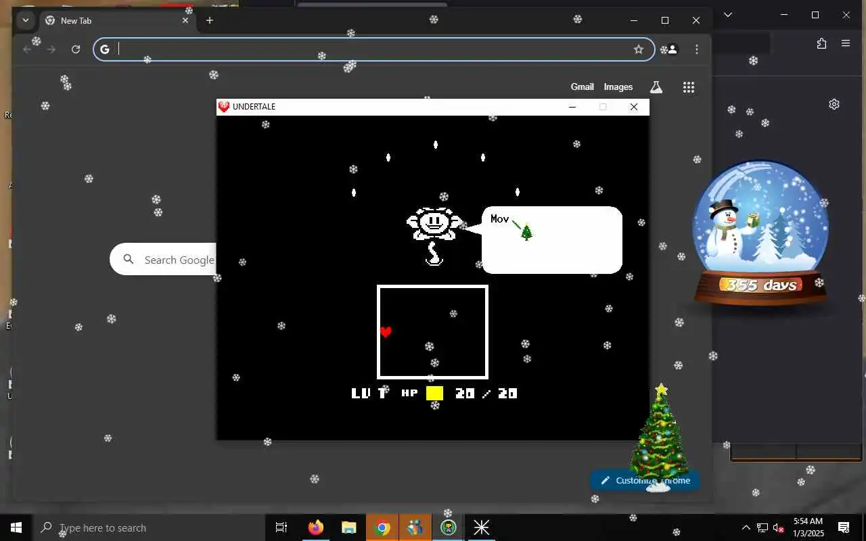Open network status tray icon
The width and height of the screenshot is (866, 541).
click(x=762, y=527)
